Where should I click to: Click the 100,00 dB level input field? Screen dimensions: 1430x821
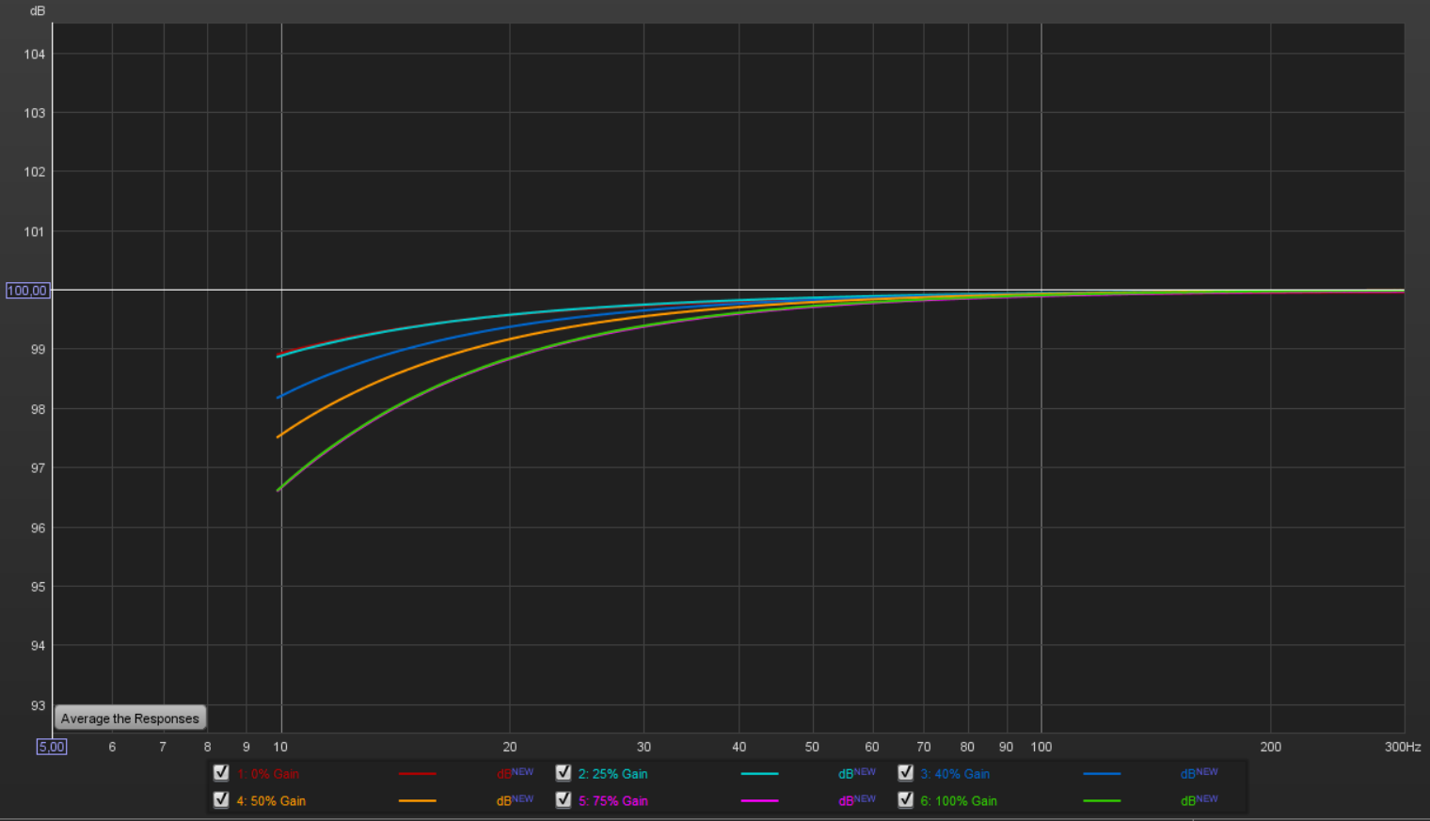26,291
